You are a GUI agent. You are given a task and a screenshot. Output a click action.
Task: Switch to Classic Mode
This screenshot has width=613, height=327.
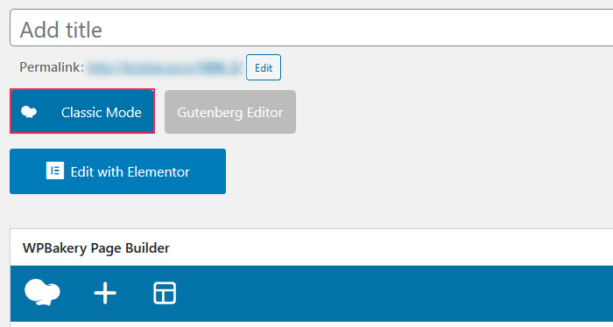point(82,111)
